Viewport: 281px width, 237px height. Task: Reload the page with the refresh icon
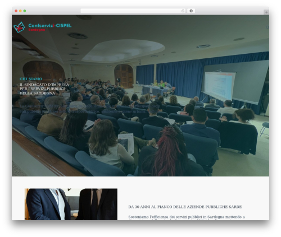point(183,11)
